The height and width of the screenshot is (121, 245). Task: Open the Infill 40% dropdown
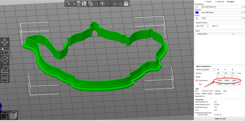point(204,26)
